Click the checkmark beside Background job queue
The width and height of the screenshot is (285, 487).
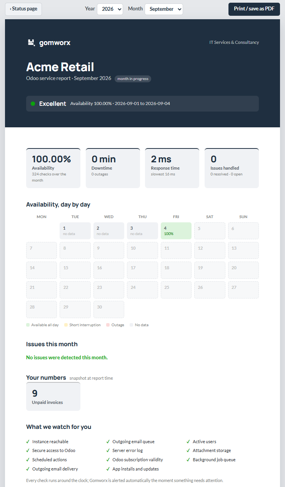pyautogui.click(x=188, y=460)
